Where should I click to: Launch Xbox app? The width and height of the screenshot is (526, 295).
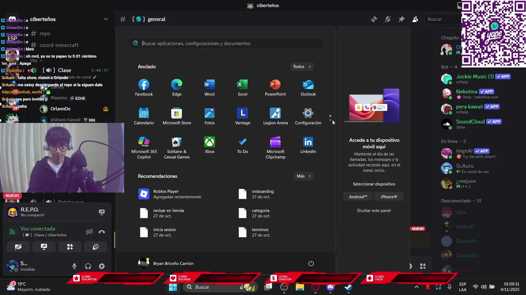point(210,145)
